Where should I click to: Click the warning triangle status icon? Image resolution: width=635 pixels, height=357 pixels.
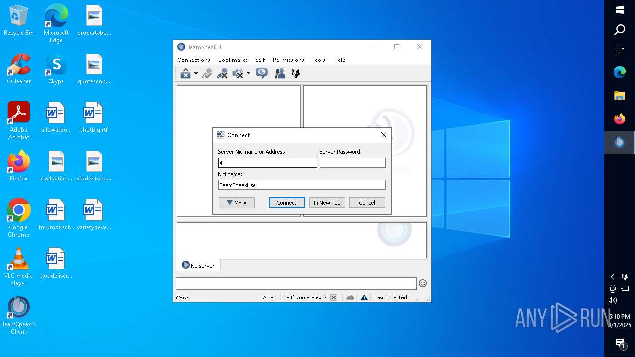coord(364,297)
